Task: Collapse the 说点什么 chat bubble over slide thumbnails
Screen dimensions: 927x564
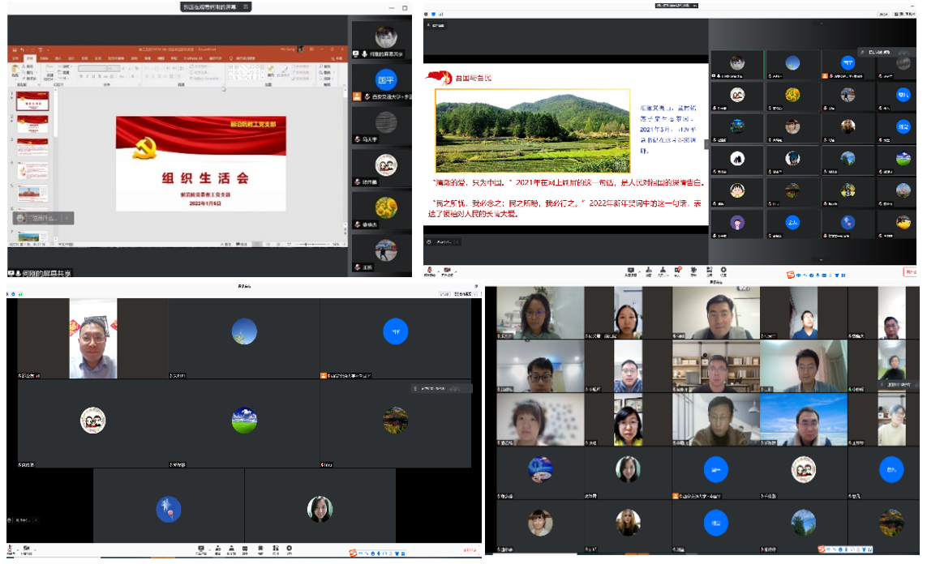Action: coord(68,217)
